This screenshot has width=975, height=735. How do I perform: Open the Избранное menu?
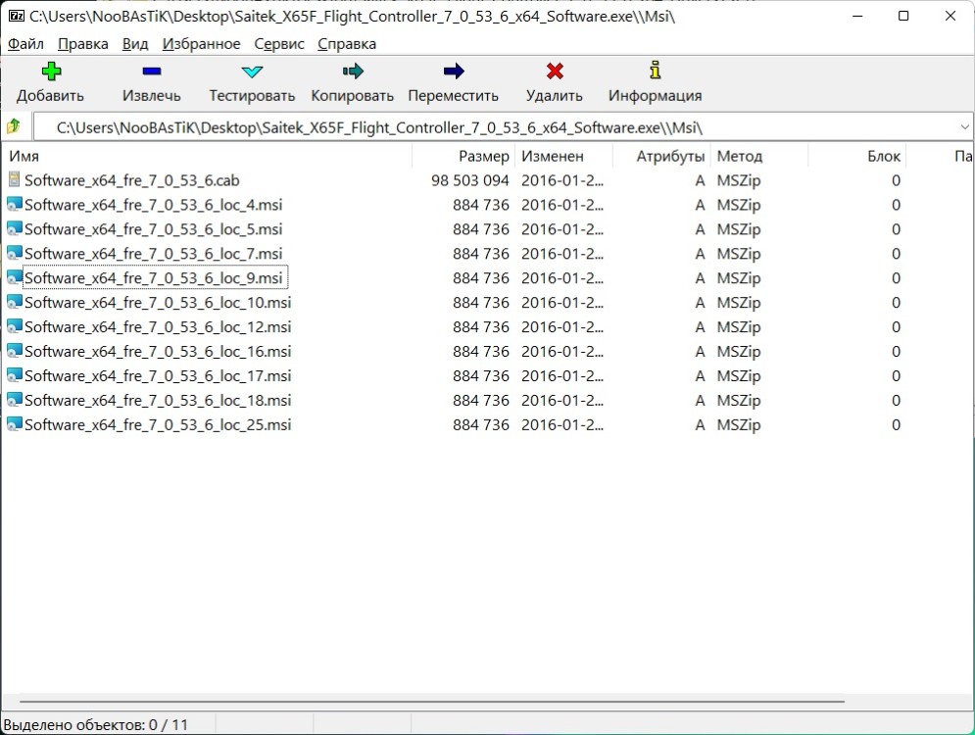click(201, 44)
